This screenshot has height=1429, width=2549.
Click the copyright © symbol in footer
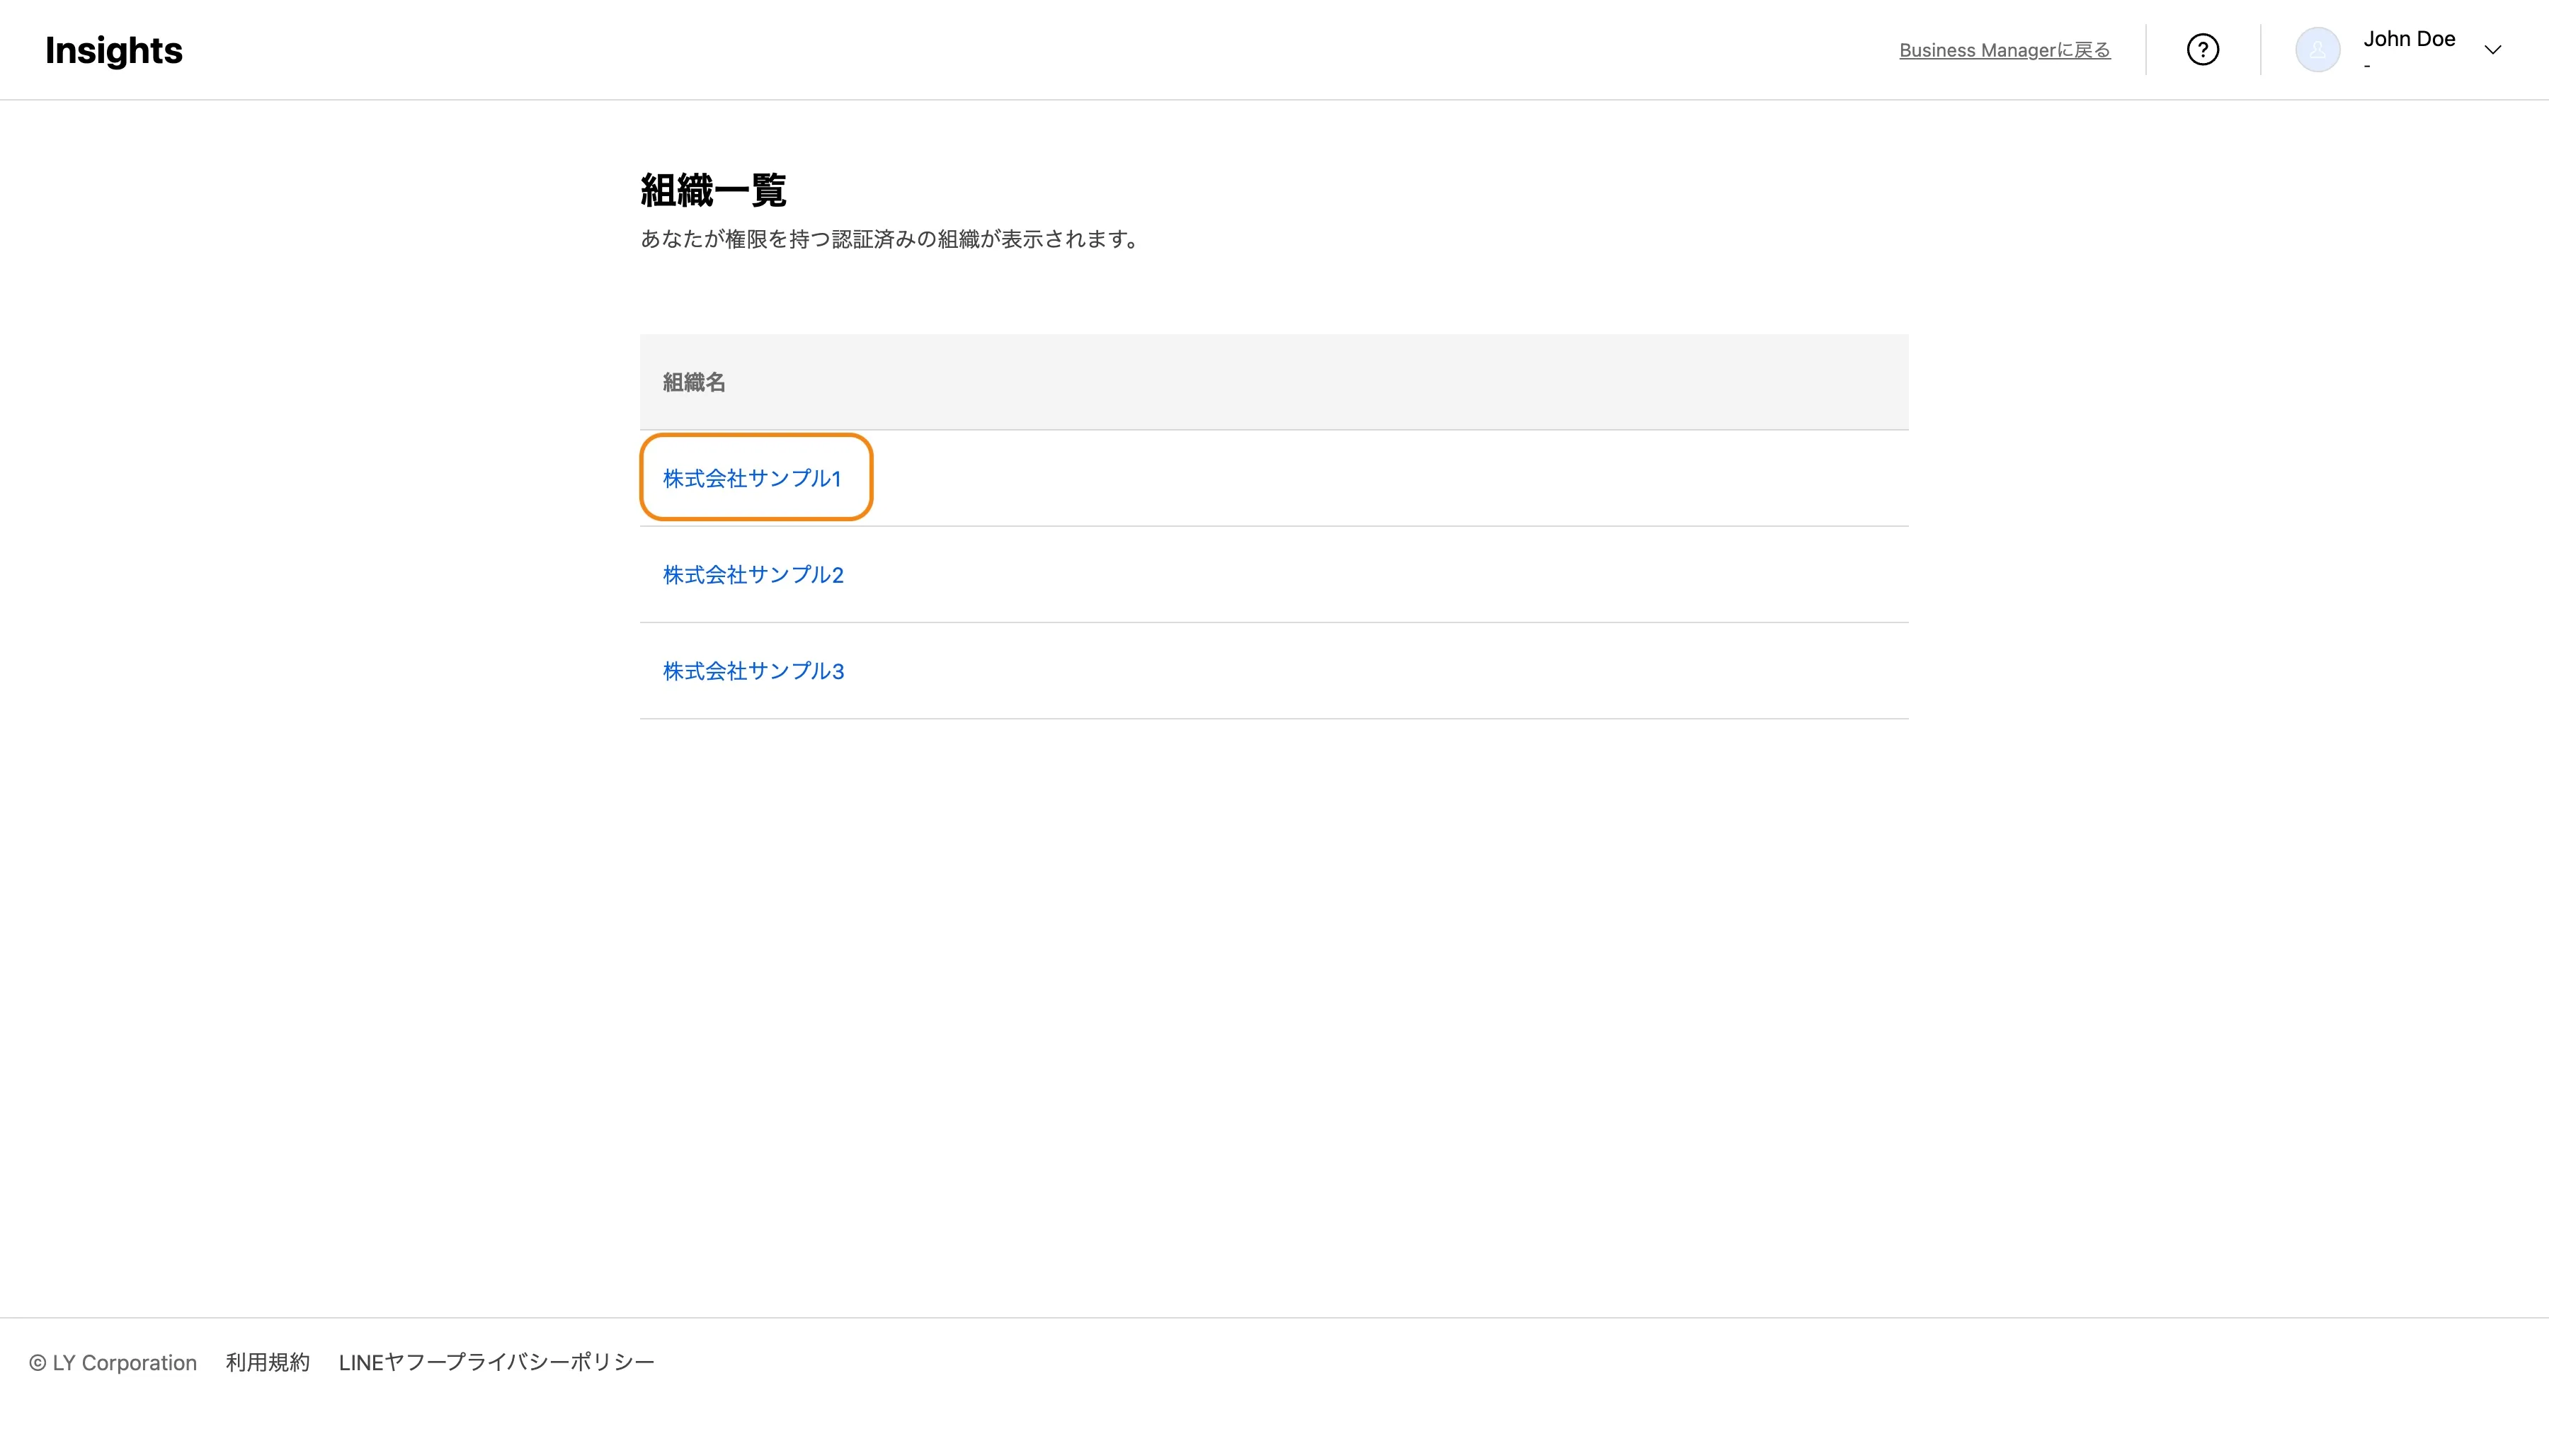(38, 1364)
